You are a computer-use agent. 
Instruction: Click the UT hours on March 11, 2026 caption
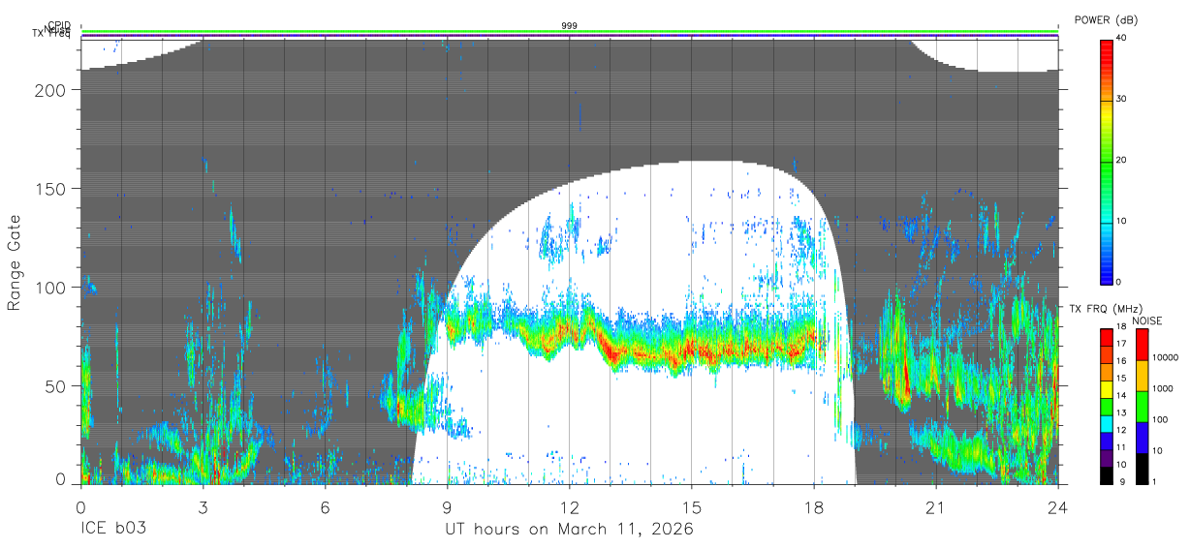click(569, 530)
